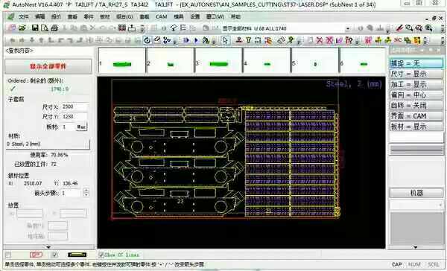This screenshot has height=271, width=447.
Task: Click the Max button next to 板材
Action: pos(81,127)
